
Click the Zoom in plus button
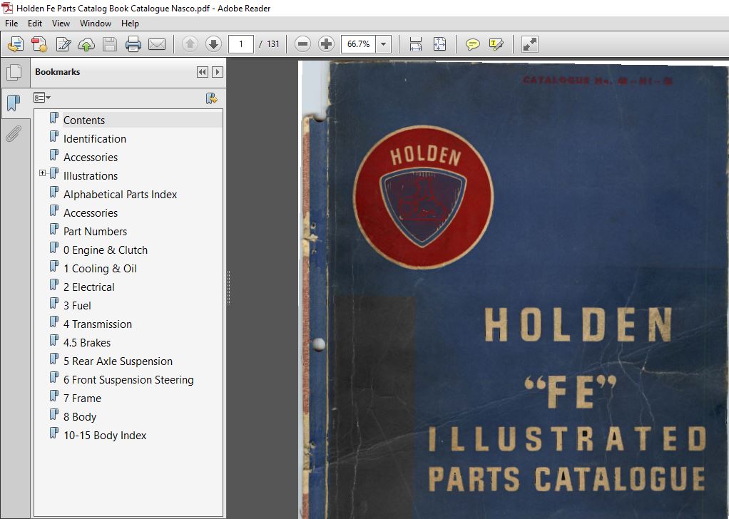[327, 44]
